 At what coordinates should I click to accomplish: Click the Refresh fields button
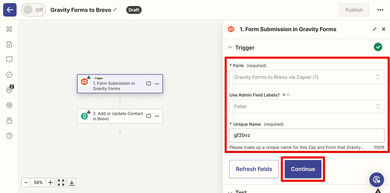click(x=254, y=169)
